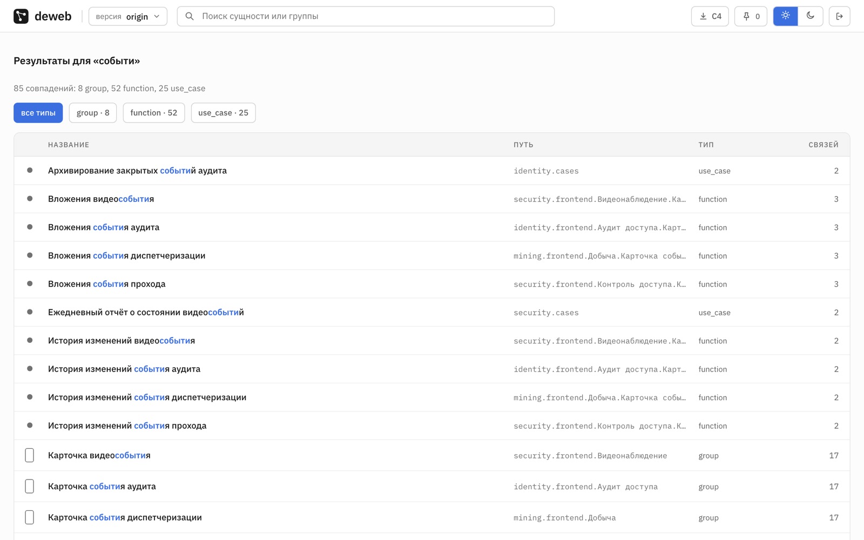864x540 pixels.
Task: Click the deweb logo icon
Action: [21, 16]
